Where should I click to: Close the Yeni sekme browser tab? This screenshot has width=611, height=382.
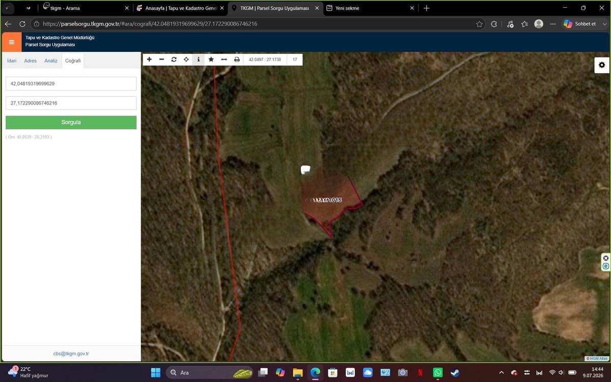pos(412,8)
